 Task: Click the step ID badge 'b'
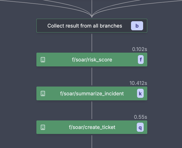(x=137, y=26)
